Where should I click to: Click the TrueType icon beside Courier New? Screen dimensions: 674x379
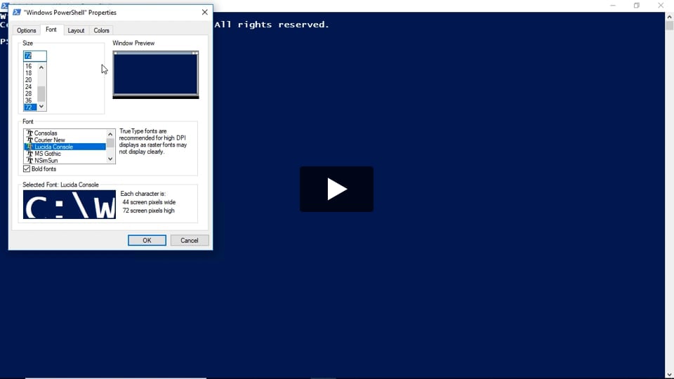(29, 140)
